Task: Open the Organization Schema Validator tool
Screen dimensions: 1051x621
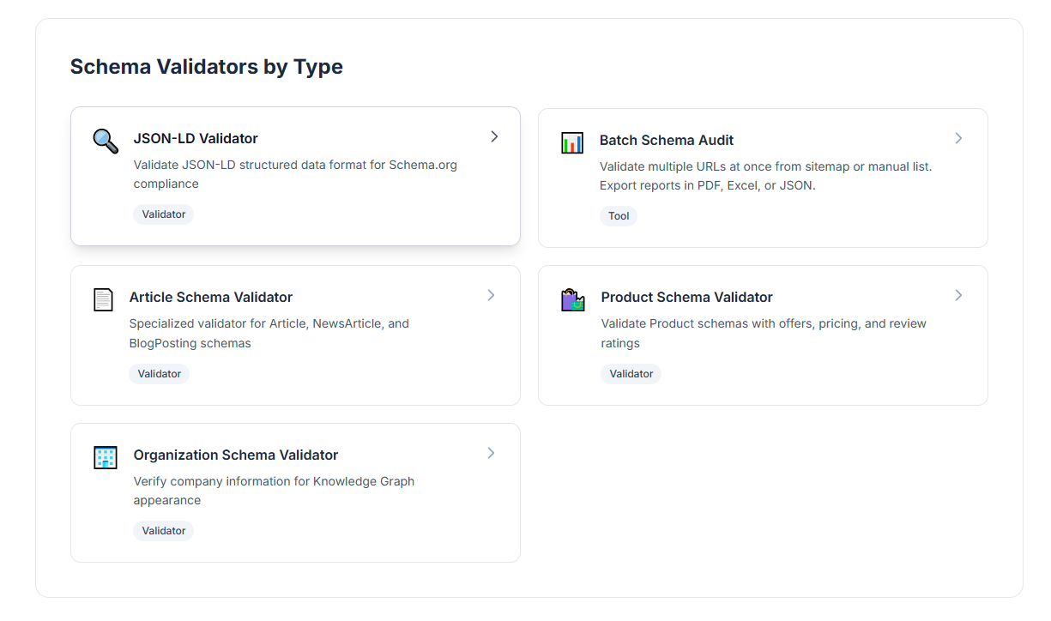Action: pyautogui.click(x=235, y=455)
